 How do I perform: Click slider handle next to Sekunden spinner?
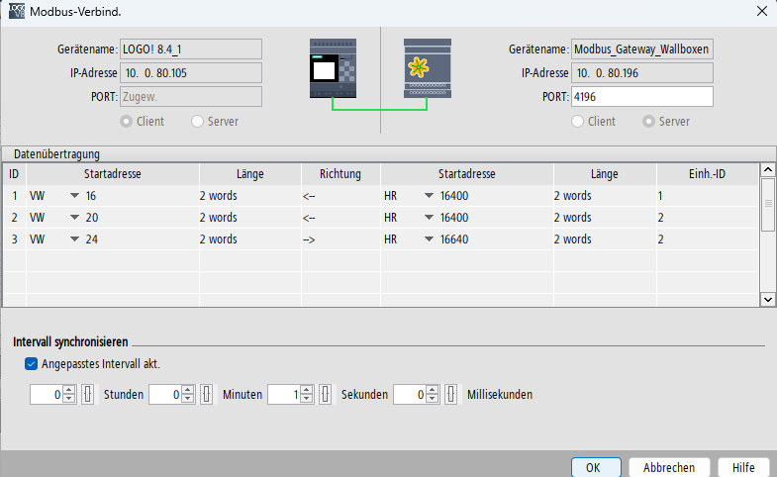pyautogui.click(x=326, y=394)
